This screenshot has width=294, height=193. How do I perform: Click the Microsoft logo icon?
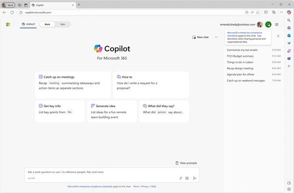[8, 24]
